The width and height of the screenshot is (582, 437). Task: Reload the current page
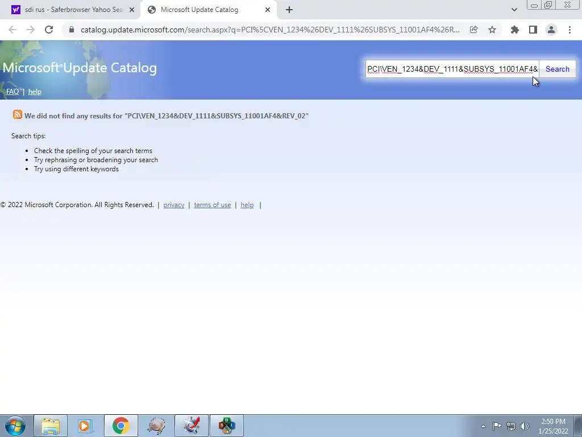(49, 30)
